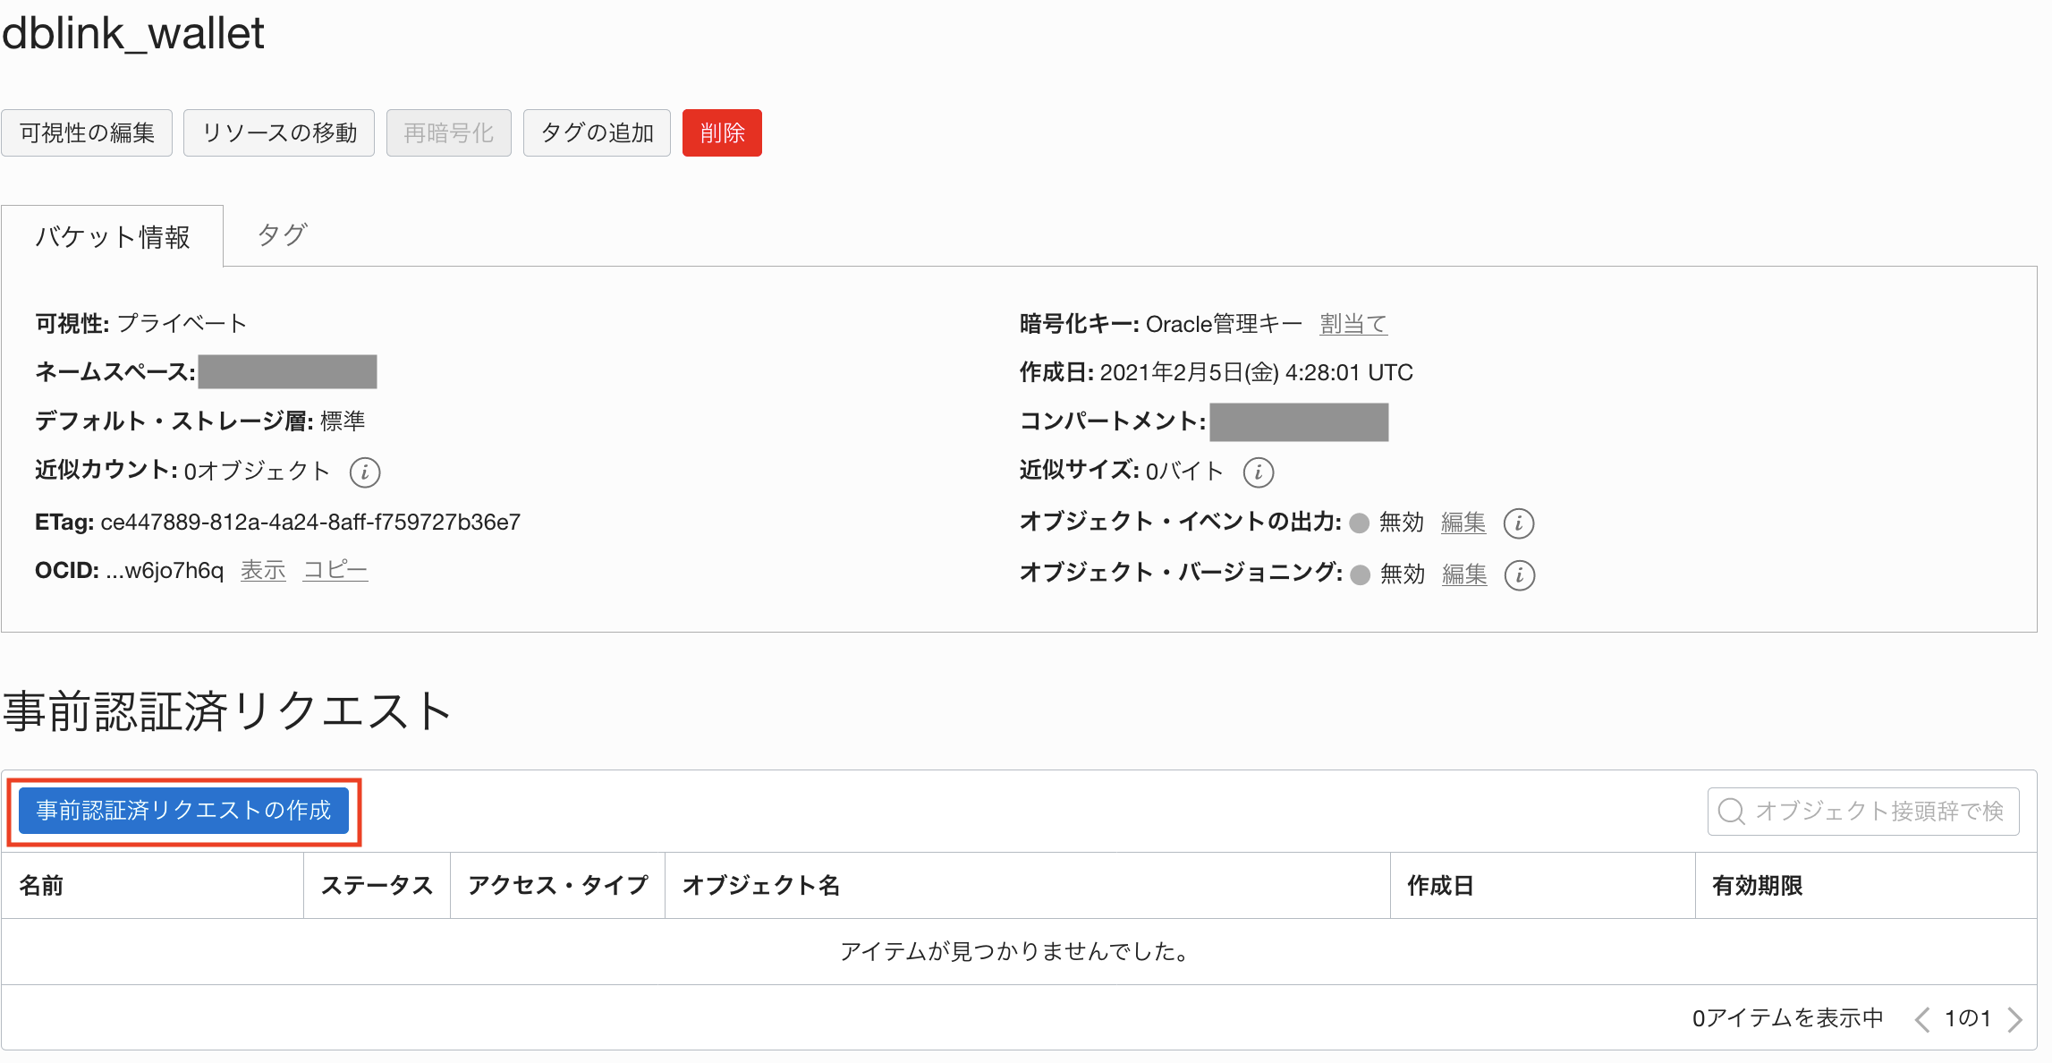The width and height of the screenshot is (2052, 1063).
Task: Click the info icon beside 近似カウント
Action: point(365,472)
